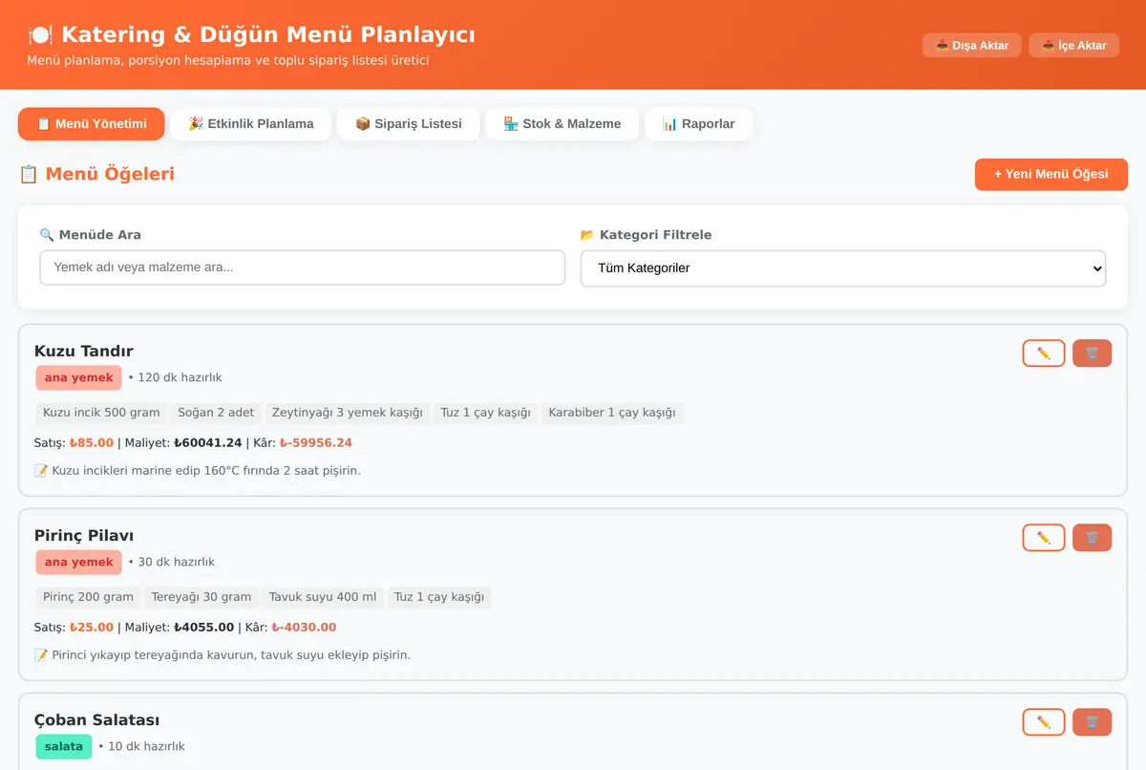Edit the Pirinç Pilavı menu item
1146x770 pixels.
pyautogui.click(x=1044, y=538)
